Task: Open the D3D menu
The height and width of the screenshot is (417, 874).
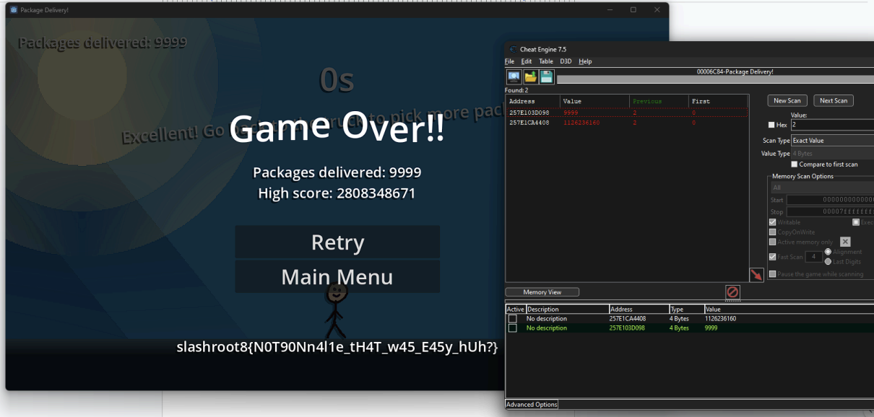Action: click(566, 61)
